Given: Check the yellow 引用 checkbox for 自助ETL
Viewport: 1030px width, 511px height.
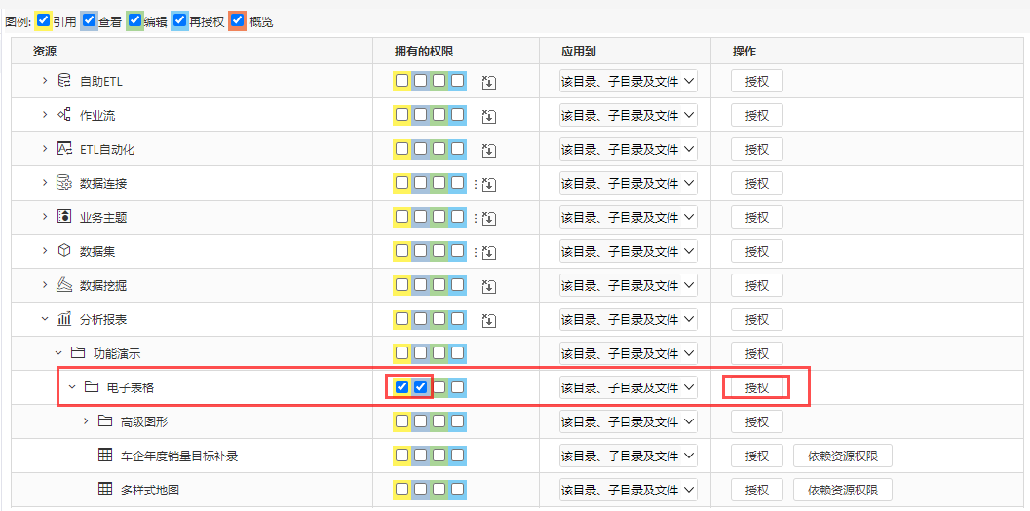Looking at the screenshot, I should point(402,81).
